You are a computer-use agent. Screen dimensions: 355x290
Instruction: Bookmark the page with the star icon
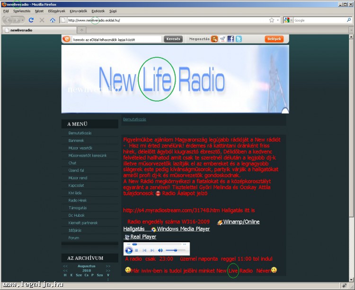coord(272,20)
